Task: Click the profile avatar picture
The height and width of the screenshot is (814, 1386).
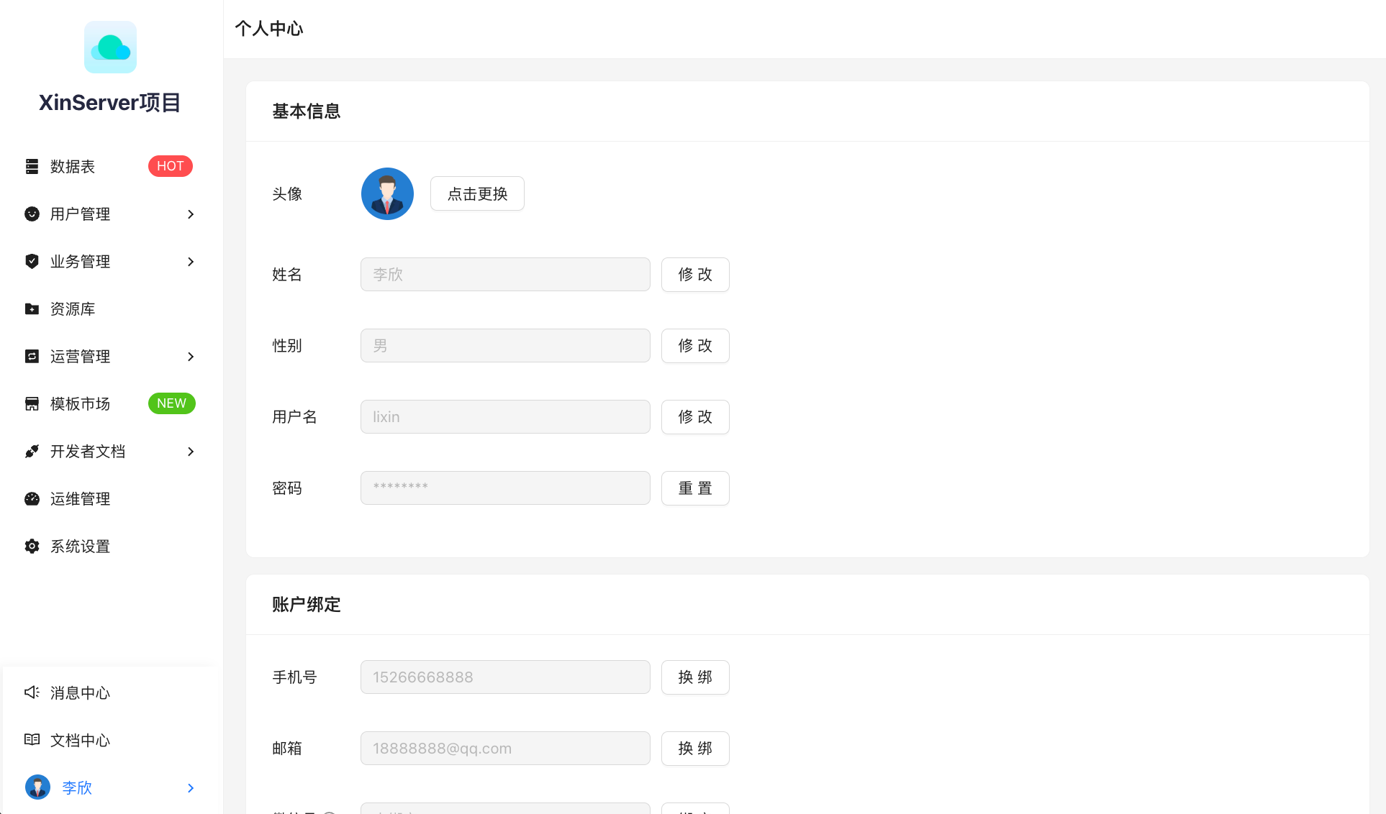Action: 387,193
